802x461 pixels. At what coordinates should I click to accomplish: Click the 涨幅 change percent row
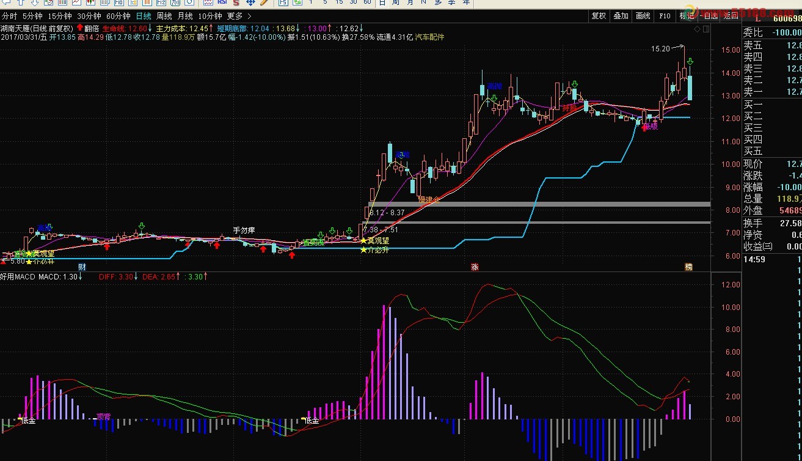tap(771, 187)
